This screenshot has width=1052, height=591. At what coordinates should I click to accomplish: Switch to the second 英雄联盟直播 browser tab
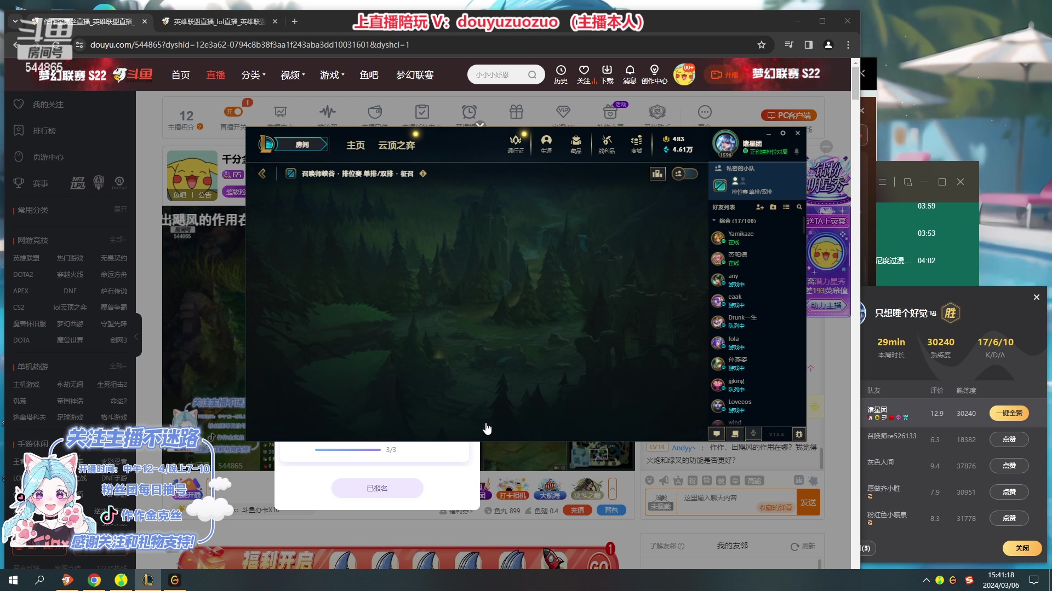pos(218,21)
